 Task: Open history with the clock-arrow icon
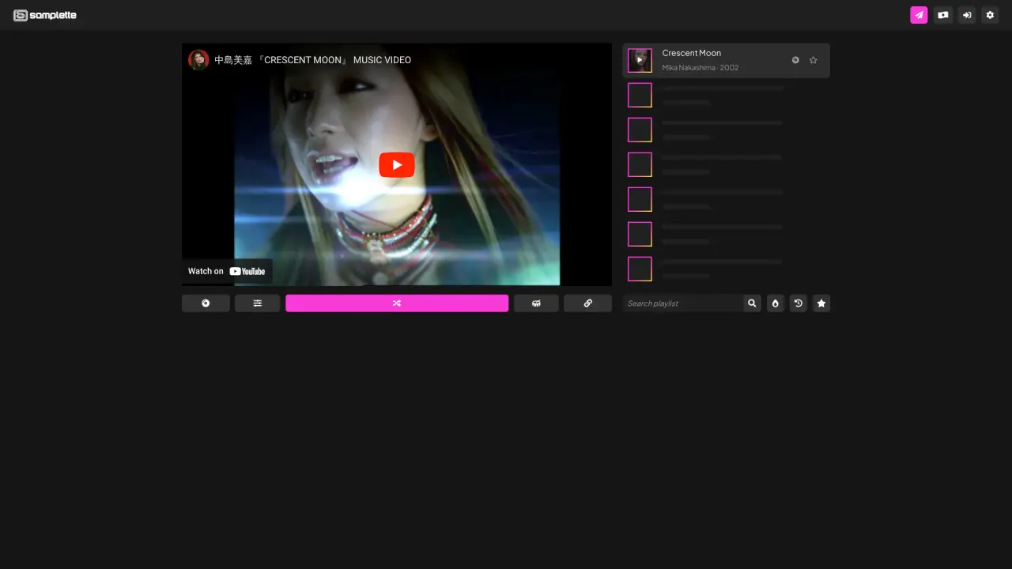799,303
